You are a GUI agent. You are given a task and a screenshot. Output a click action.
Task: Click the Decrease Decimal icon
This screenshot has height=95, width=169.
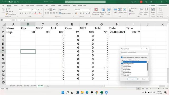89,13
